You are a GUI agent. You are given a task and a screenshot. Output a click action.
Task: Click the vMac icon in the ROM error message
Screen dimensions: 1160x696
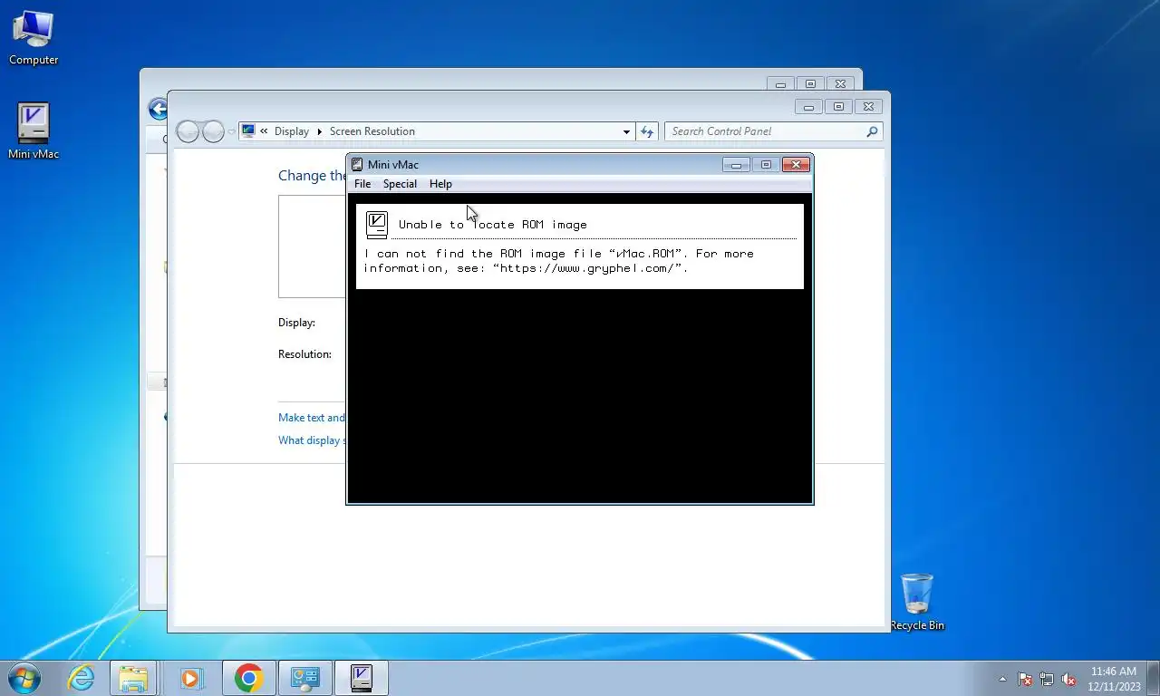coord(377,225)
